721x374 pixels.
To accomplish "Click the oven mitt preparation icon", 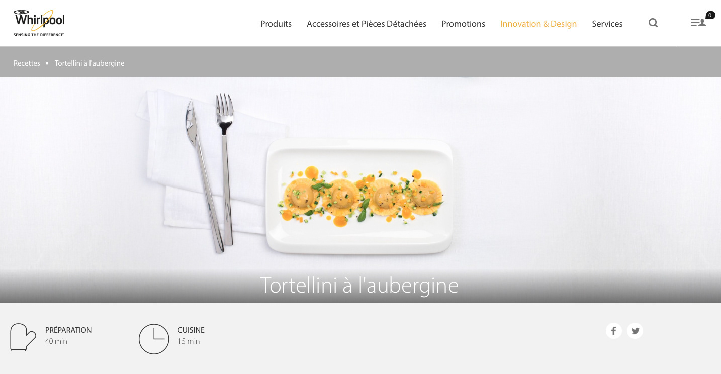I will coord(23,337).
